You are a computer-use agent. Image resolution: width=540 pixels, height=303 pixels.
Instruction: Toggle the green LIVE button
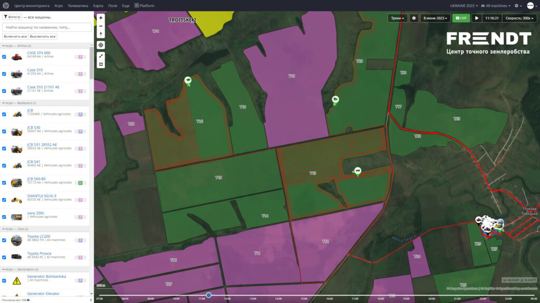[x=461, y=18]
